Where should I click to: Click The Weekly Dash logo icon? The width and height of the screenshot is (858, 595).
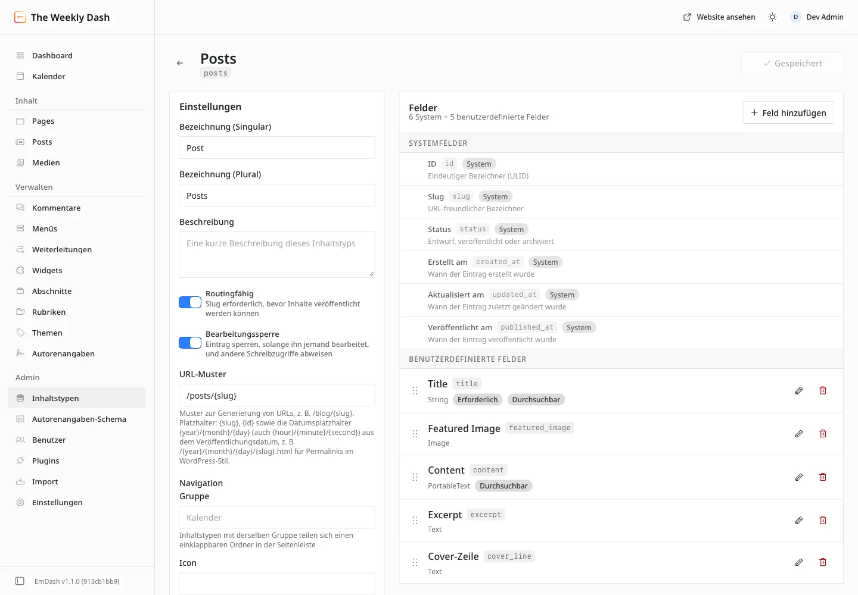click(x=20, y=17)
